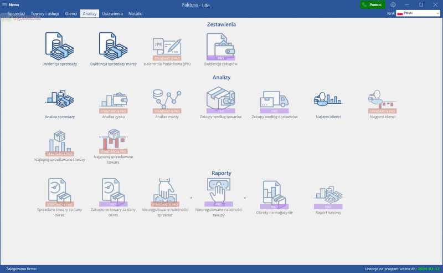
Task: Expand arrow next to Nieuregulowane należności sprzedaż
Action: point(191,198)
